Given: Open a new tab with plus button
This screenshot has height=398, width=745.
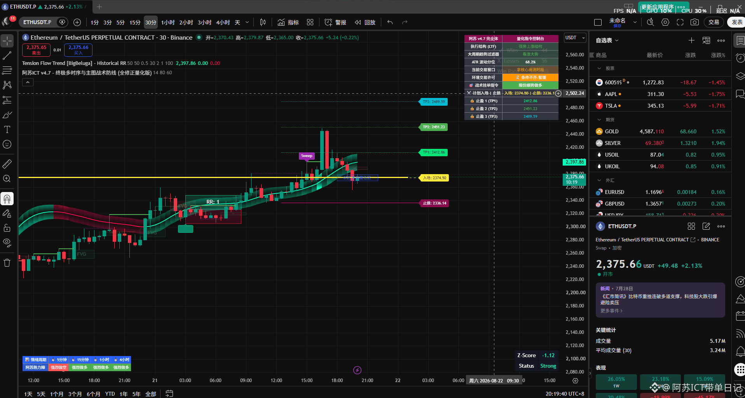Looking at the screenshot, I should point(99,7).
